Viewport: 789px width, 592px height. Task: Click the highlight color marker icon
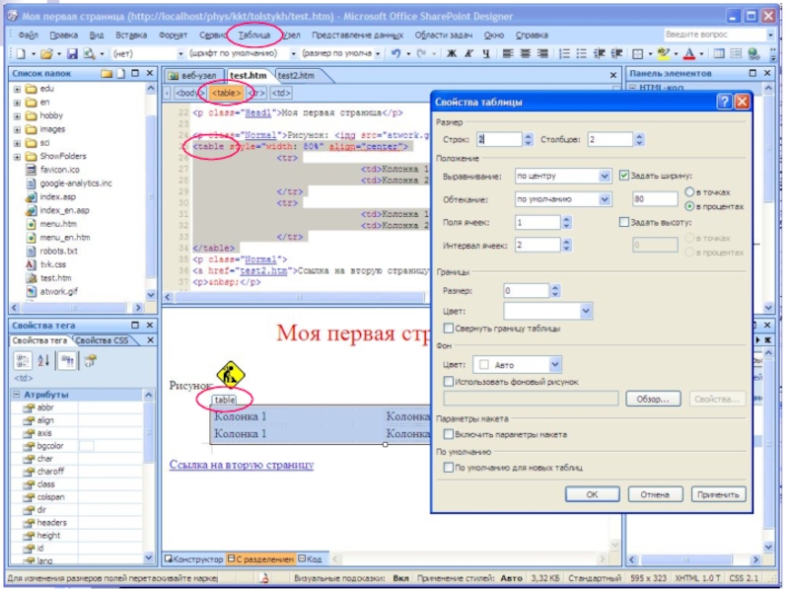pyautogui.click(x=664, y=53)
